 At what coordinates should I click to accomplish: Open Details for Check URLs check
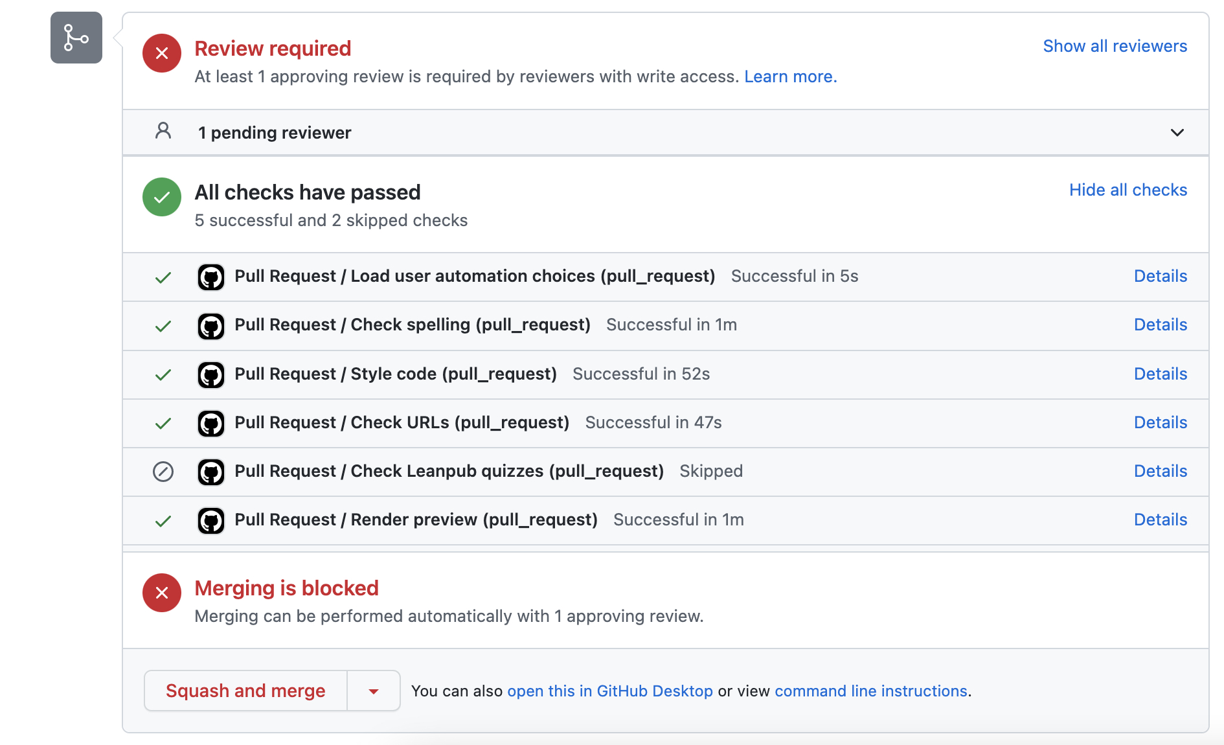point(1160,422)
